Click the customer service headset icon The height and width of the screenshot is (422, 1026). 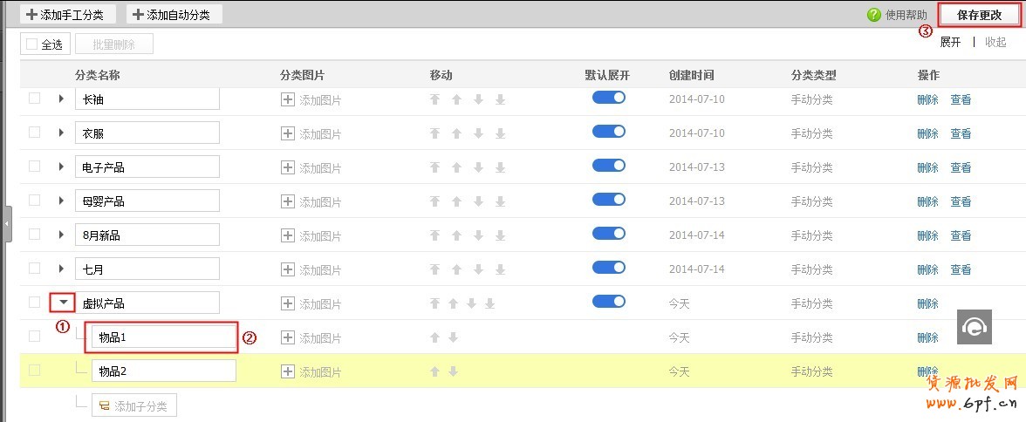pos(974,327)
